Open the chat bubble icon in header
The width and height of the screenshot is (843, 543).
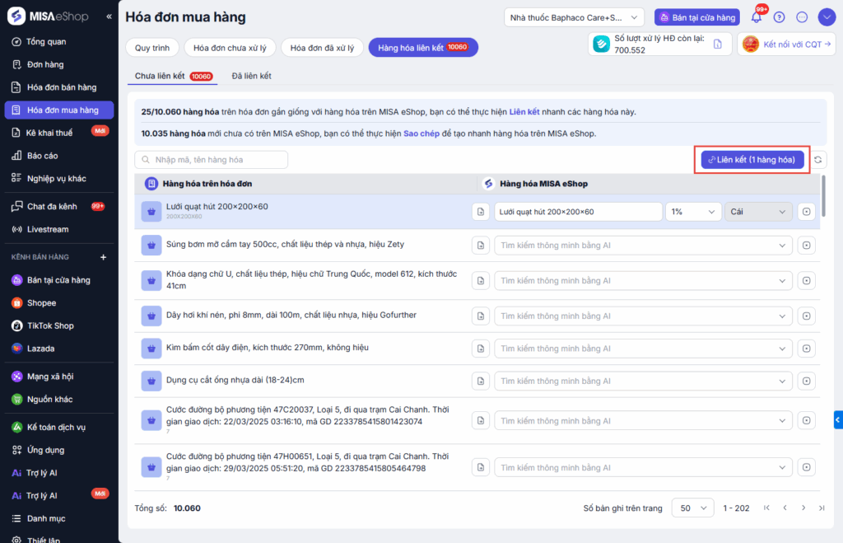pos(802,17)
